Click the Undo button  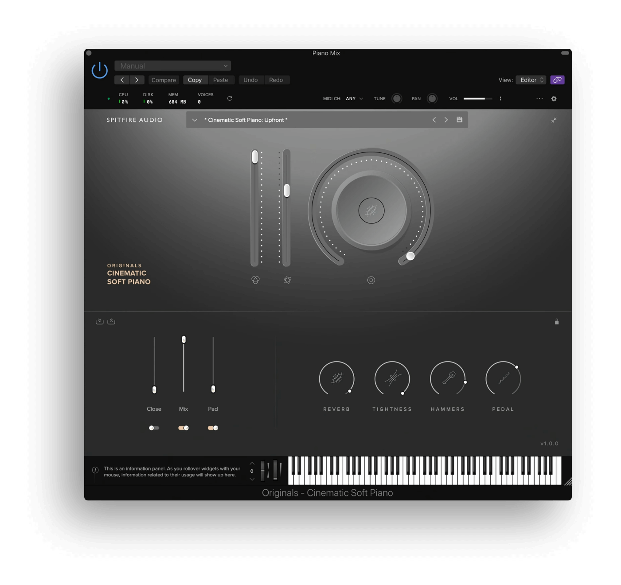tap(250, 80)
